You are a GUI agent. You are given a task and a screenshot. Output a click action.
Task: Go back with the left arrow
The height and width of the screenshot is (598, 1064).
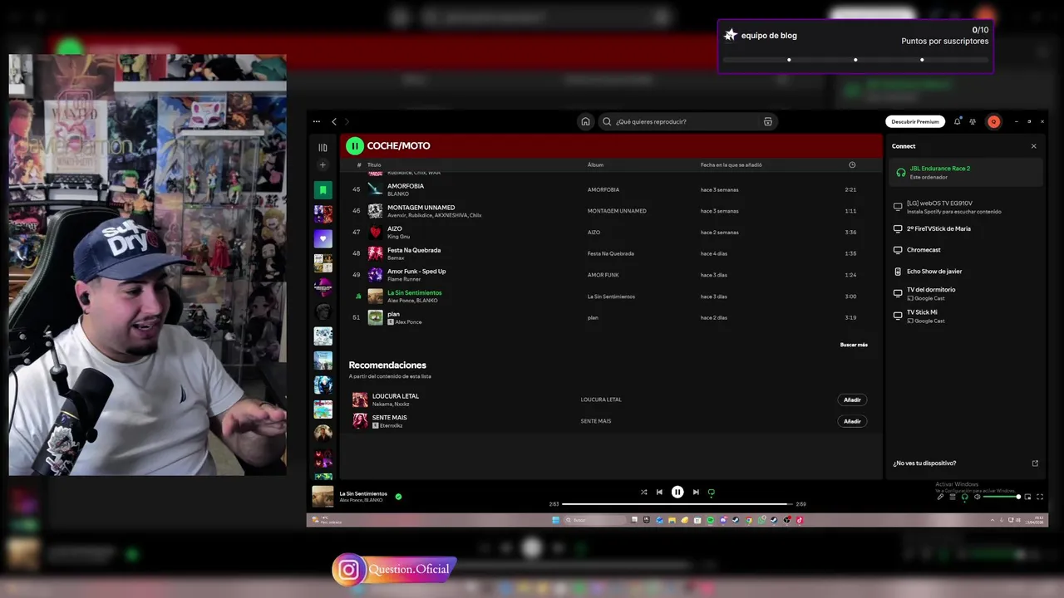[334, 121]
